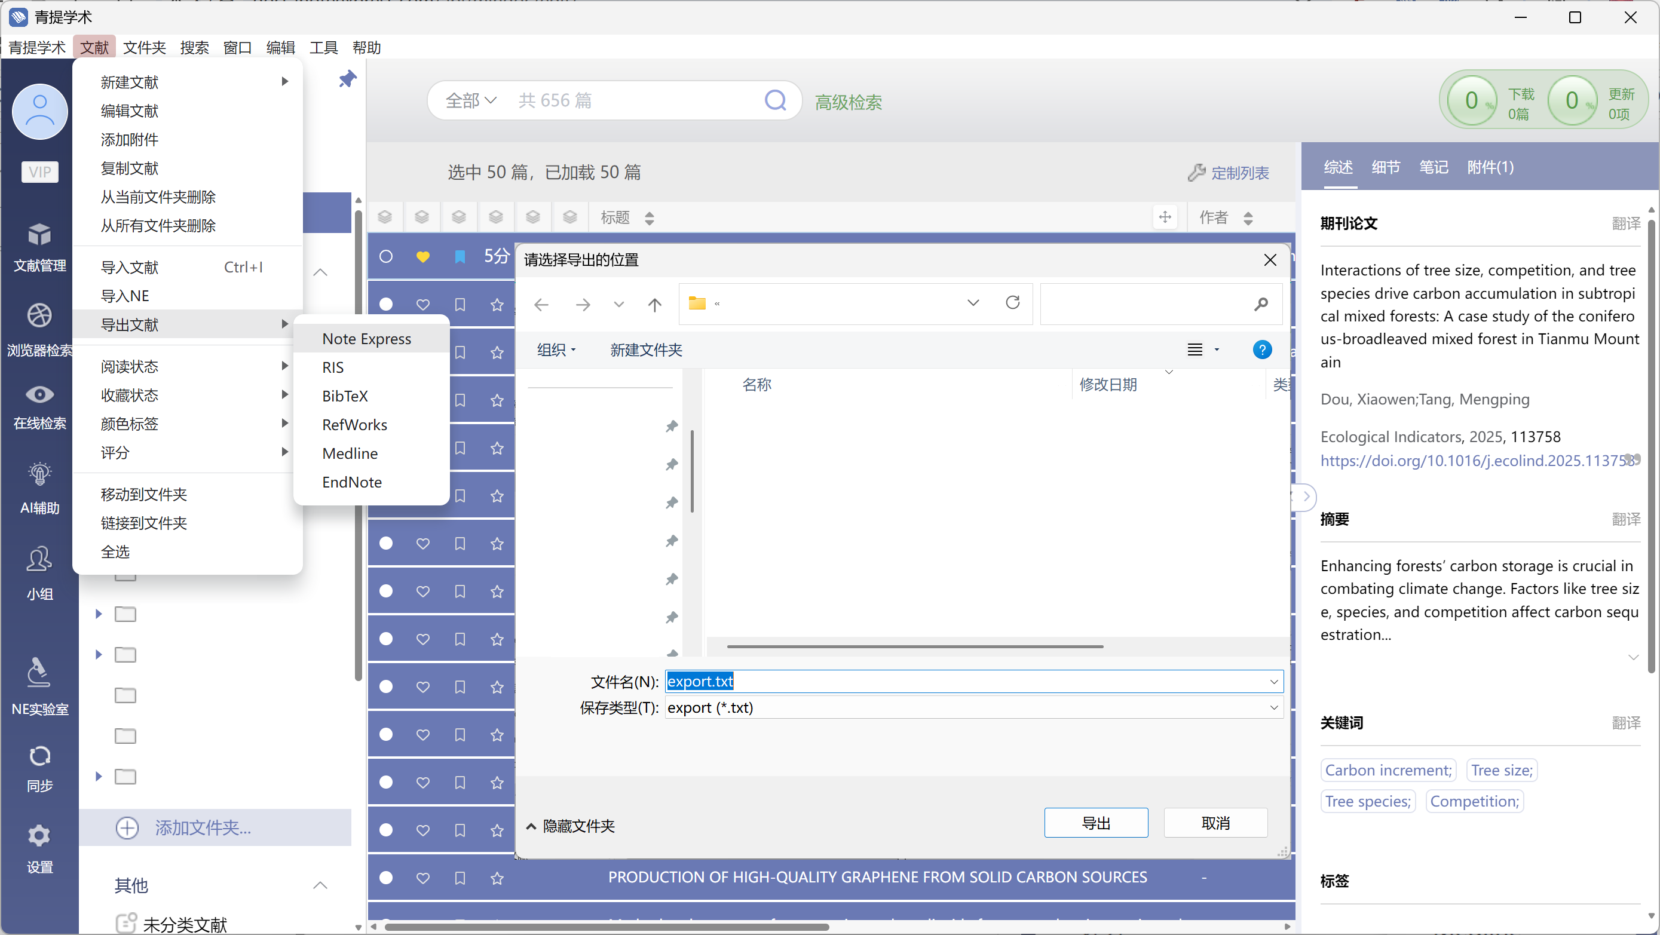This screenshot has width=1660, height=935.
Task: Toggle yellow heart favorite on first reference
Action: [x=422, y=256]
